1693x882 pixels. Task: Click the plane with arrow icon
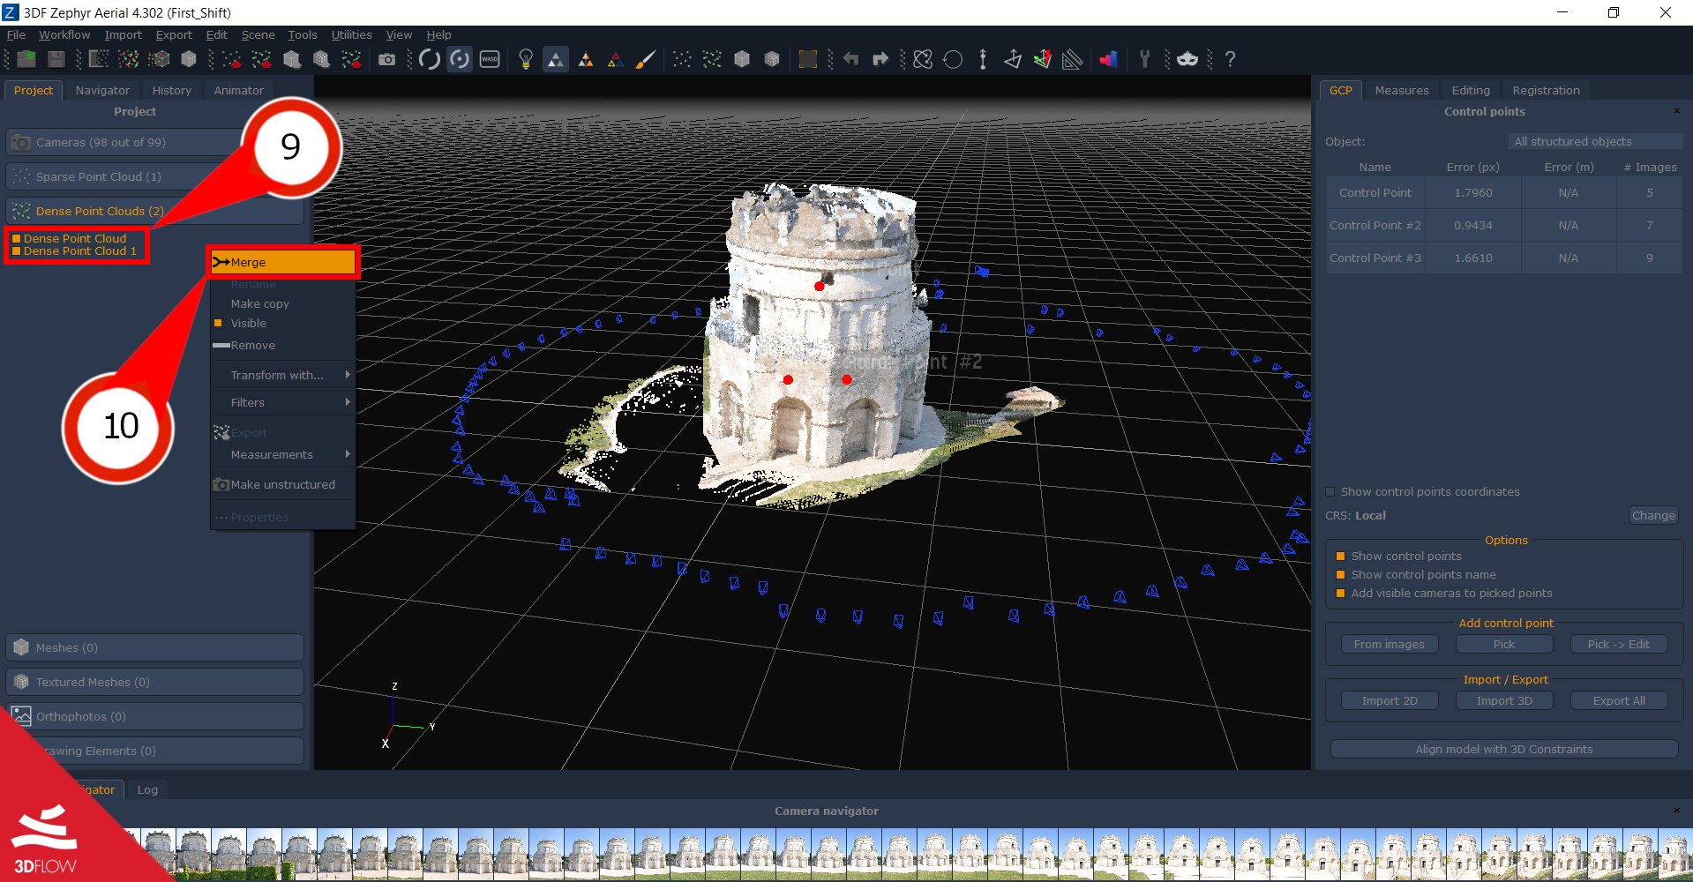[1013, 59]
